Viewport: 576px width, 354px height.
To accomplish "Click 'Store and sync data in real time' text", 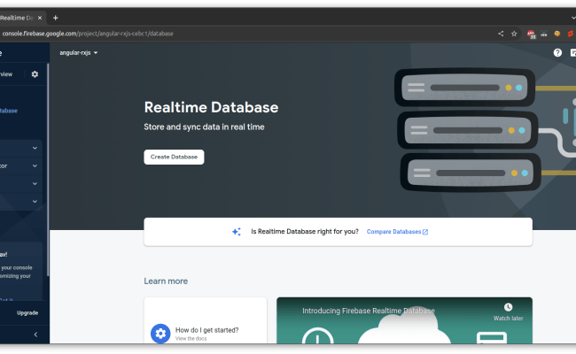I will [204, 127].
